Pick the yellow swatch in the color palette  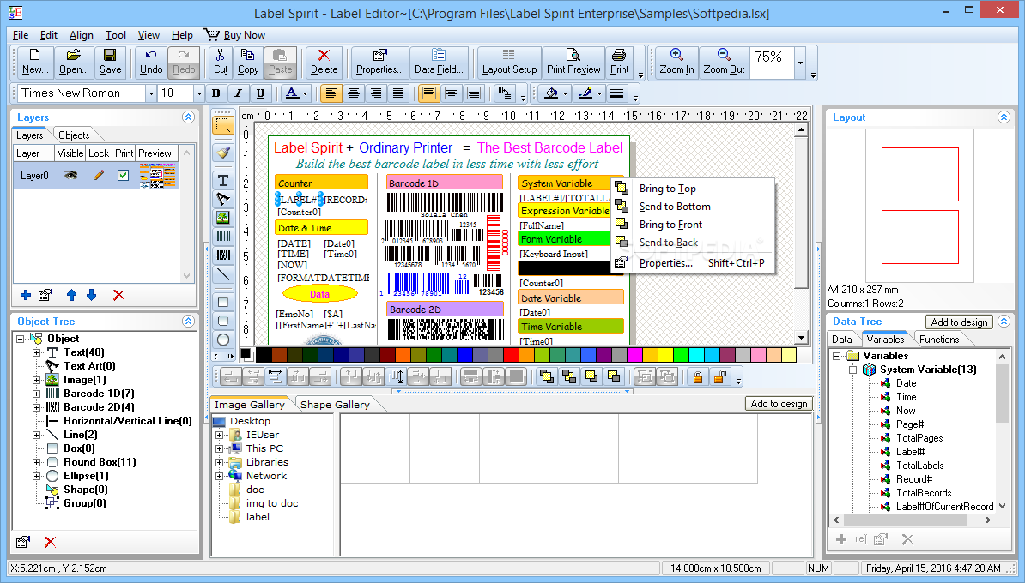[665, 355]
